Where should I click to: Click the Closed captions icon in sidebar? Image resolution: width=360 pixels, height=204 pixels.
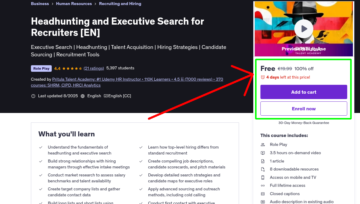[263, 194]
